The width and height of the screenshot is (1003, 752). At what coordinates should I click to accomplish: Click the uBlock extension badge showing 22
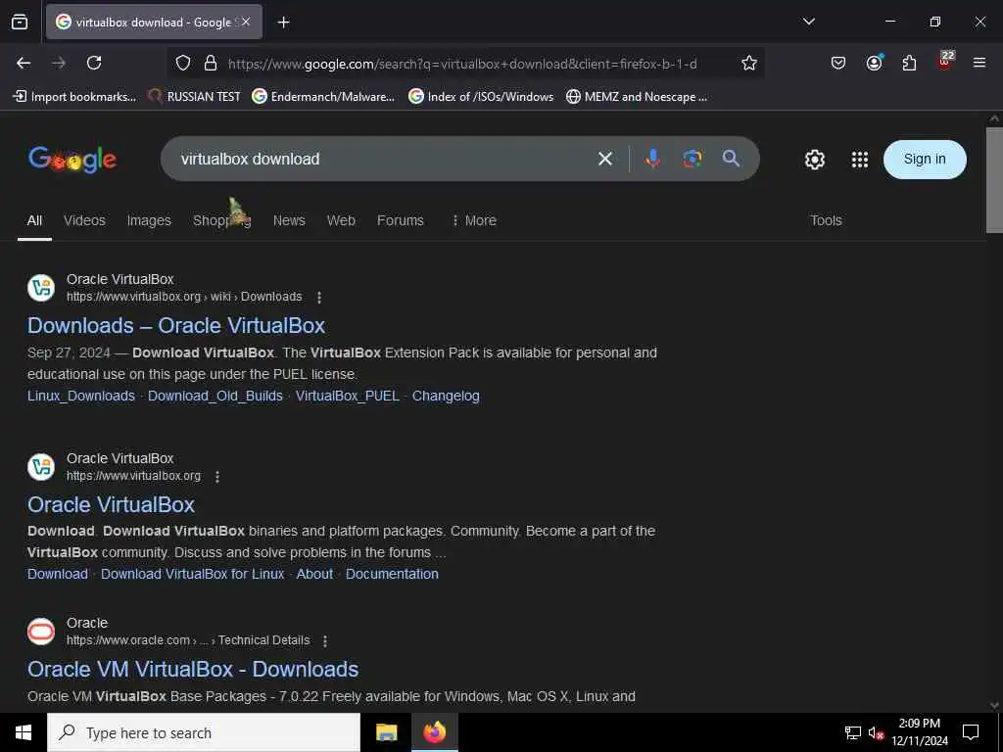(945, 60)
